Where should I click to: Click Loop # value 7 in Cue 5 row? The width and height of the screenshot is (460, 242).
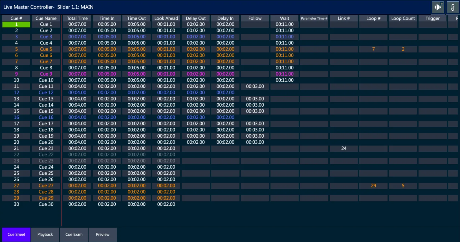click(373, 49)
